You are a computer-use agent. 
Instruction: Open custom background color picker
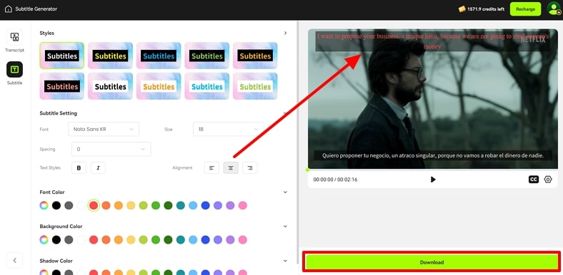pos(44,240)
